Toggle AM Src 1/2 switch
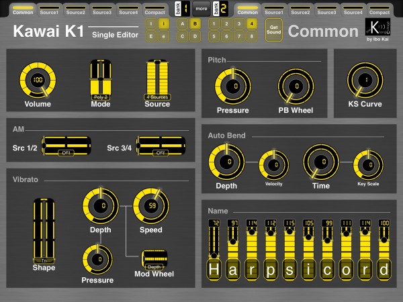This screenshot has width=403, height=302. [x=66, y=146]
